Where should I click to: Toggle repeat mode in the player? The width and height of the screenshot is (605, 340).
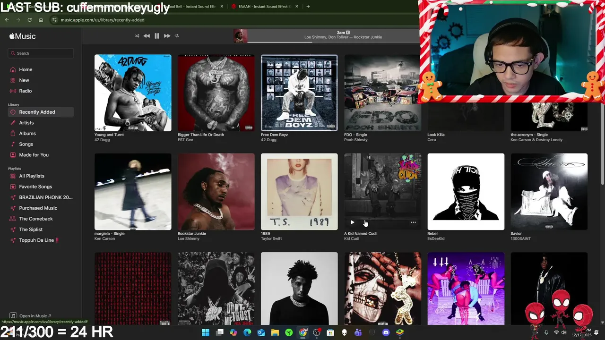coord(177,36)
